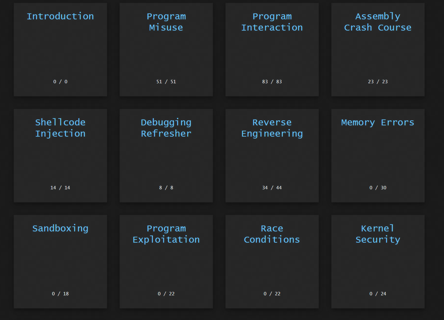Open the Shellcode Injection module
Image resolution: width=444 pixels, height=320 pixels.
[60, 128]
